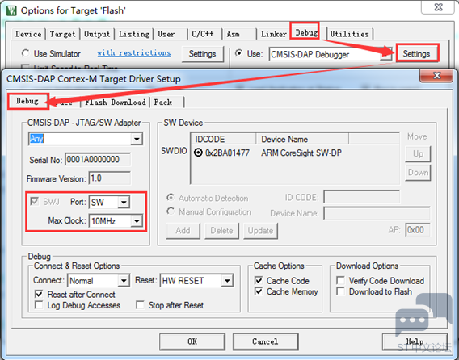Close the Options for Target window
This screenshot has width=459, height=360.
tap(438, 7)
